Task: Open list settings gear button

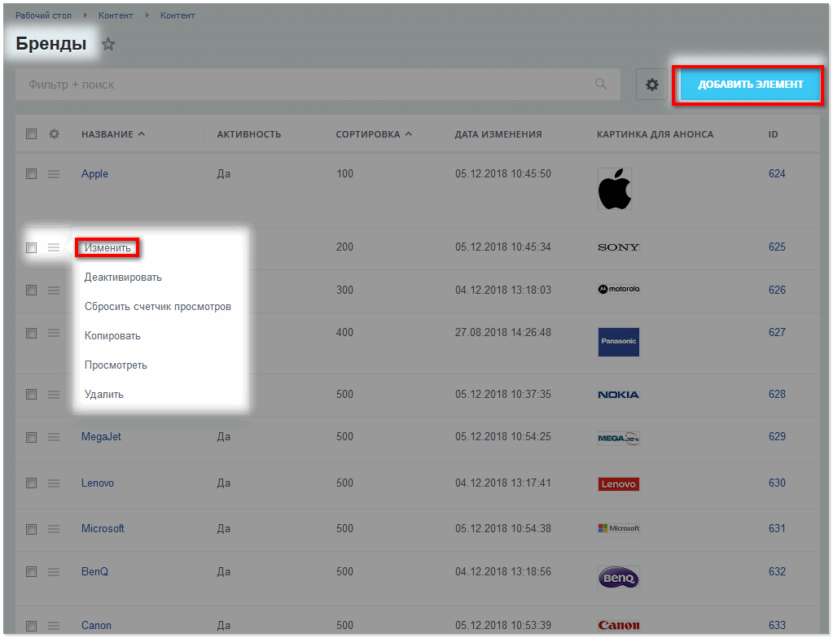Action: (652, 85)
